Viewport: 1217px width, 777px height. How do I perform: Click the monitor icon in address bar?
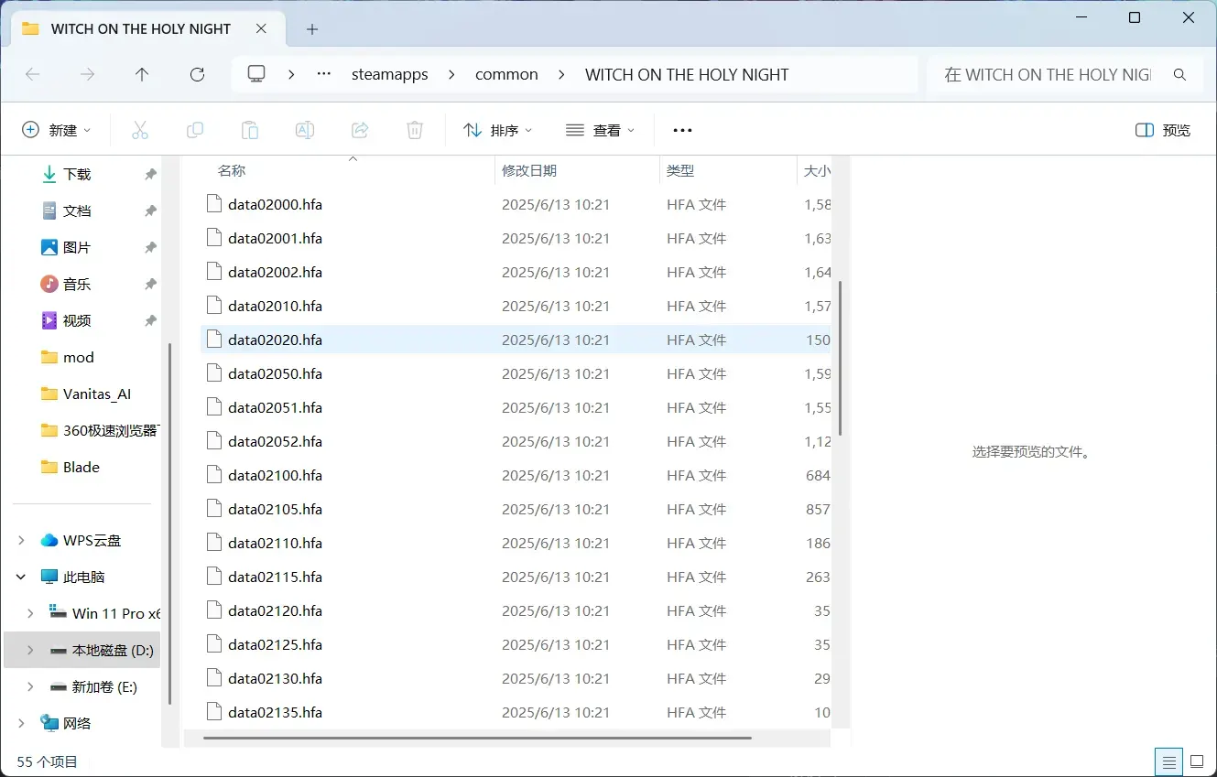[x=256, y=74]
